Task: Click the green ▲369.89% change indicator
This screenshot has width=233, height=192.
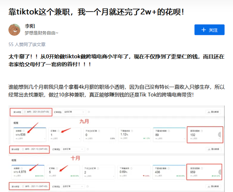Action: (x=181, y=176)
